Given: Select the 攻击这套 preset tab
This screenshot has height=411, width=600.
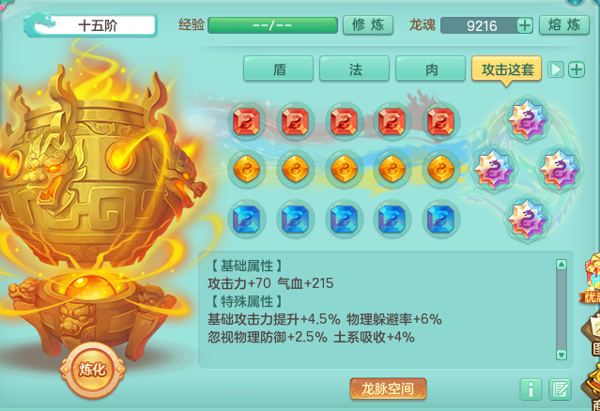Looking at the screenshot, I should point(507,69).
